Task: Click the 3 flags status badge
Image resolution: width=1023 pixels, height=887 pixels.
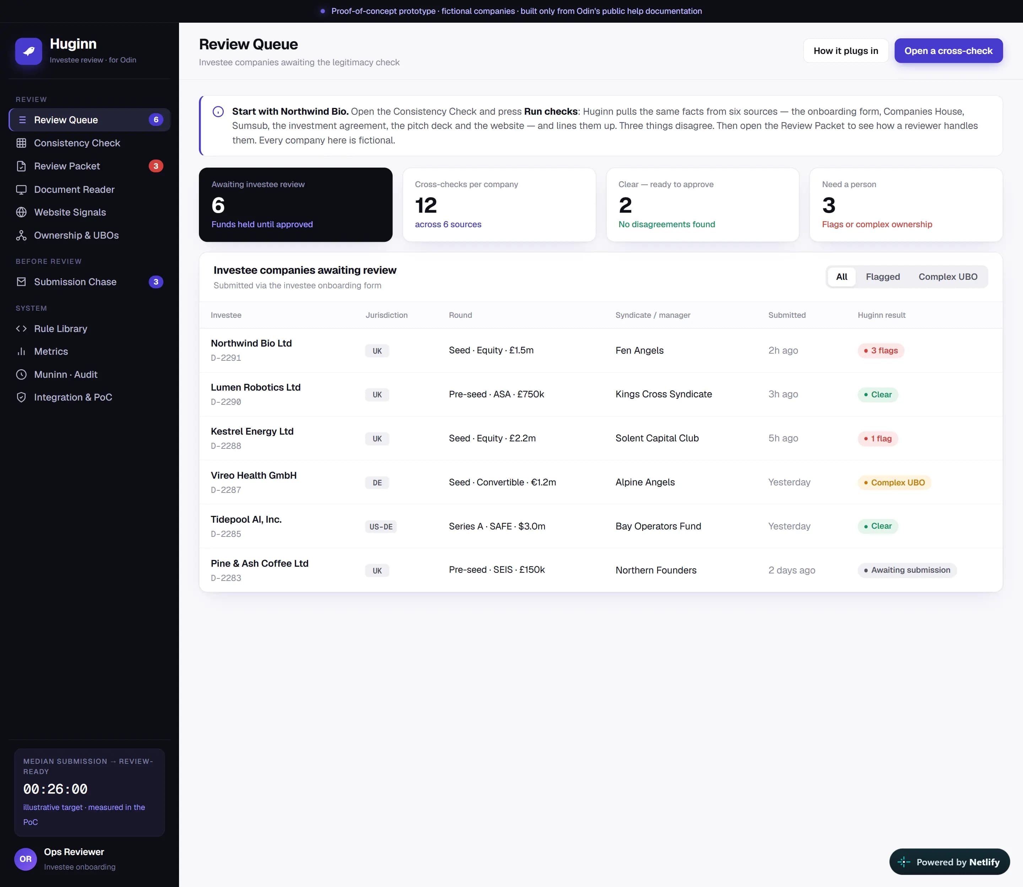Action: [881, 350]
